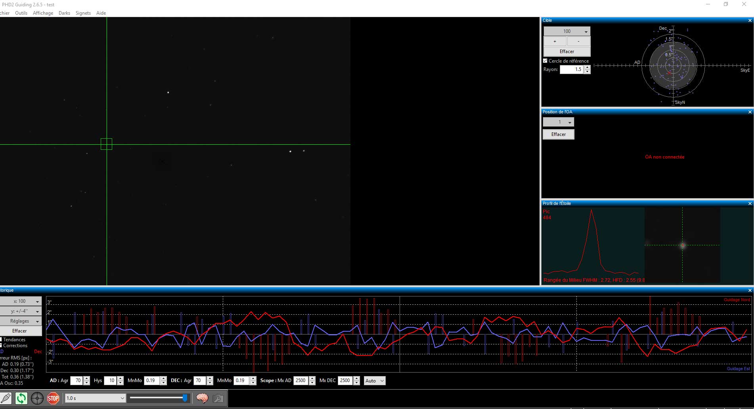Click the connect equipment plug icon
The width and height of the screenshot is (754, 409).
point(6,398)
